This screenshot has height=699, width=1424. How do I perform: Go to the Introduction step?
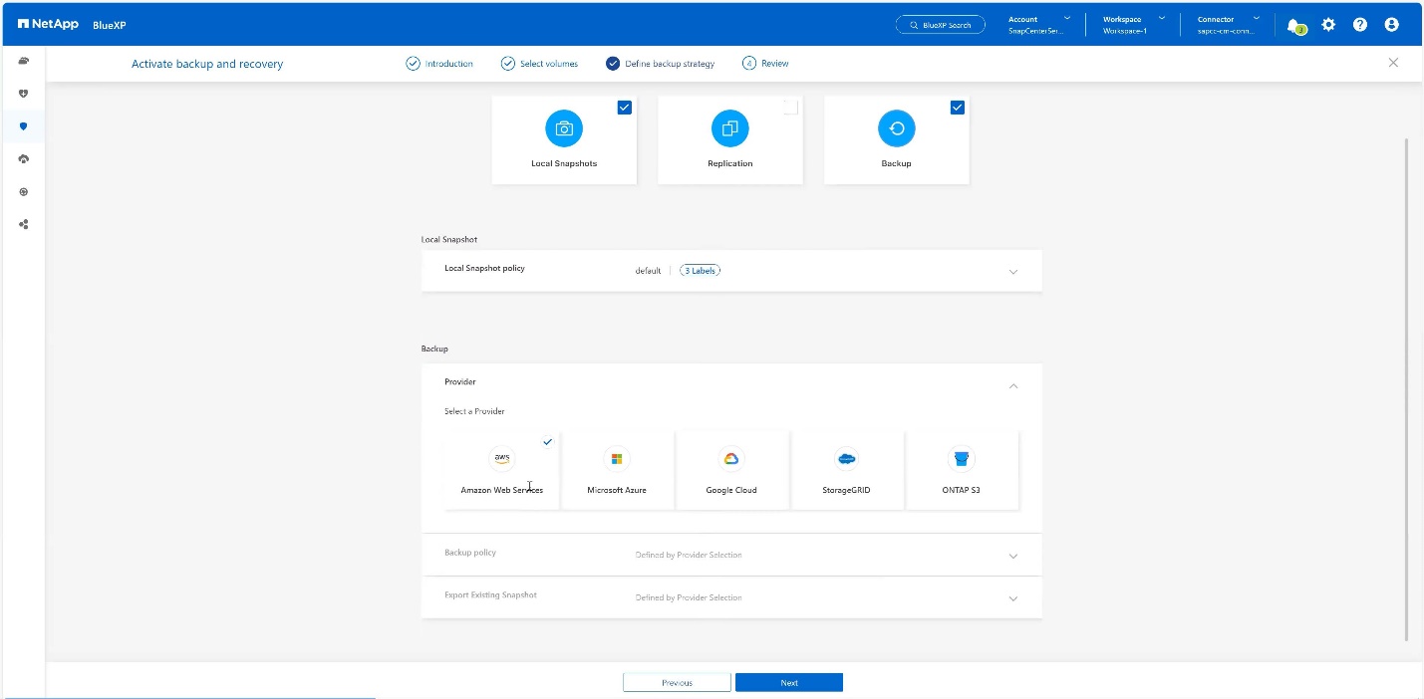click(x=439, y=64)
